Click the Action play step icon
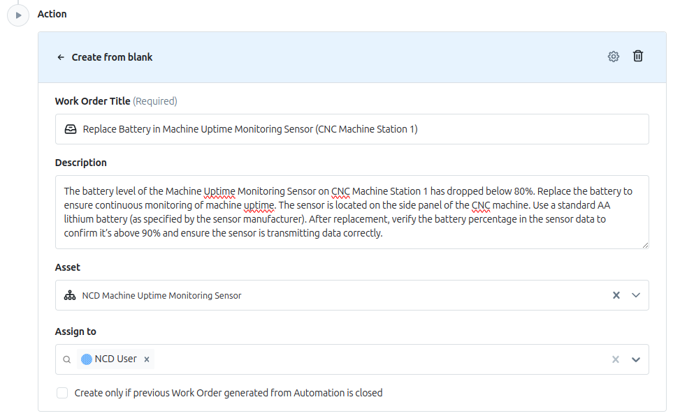This screenshot has height=418, width=673. (18, 15)
